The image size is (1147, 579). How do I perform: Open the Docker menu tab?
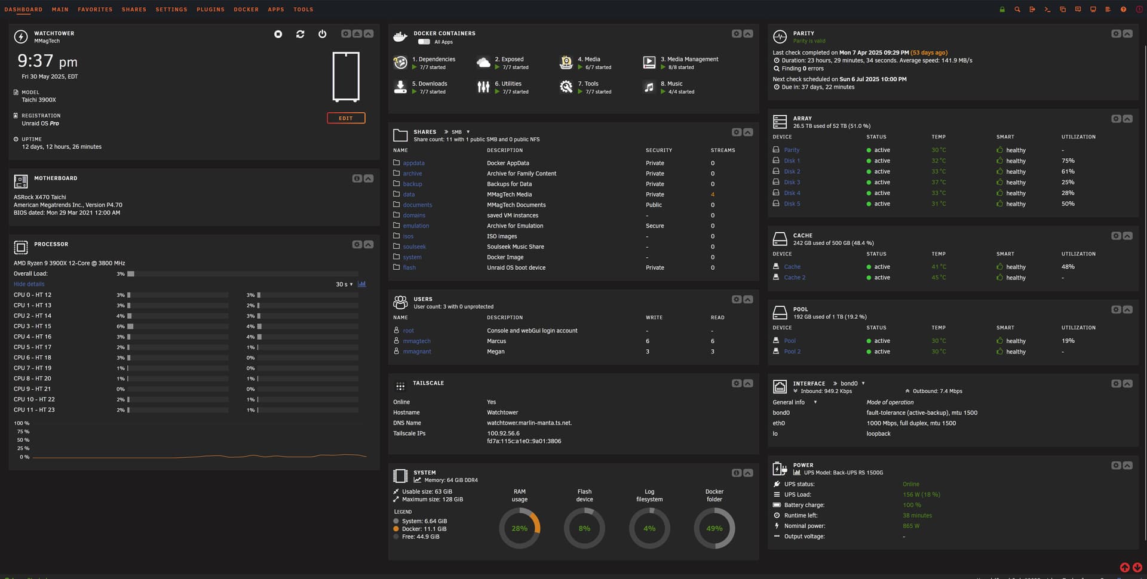(x=246, y=10)
